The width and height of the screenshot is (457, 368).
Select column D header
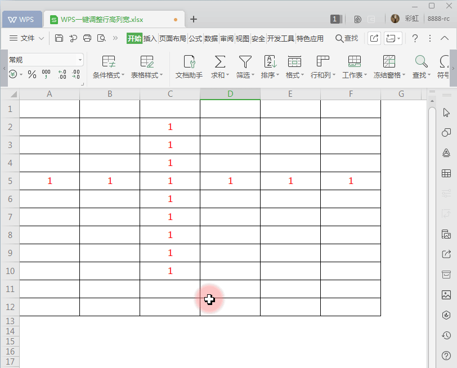230,94
